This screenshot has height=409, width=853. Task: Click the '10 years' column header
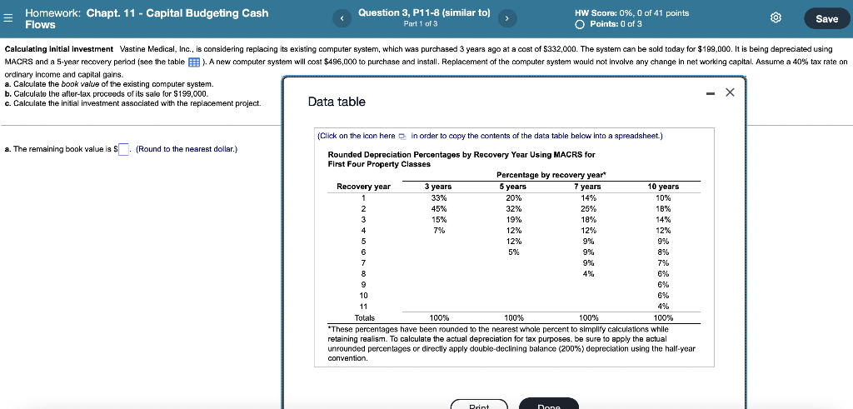pos(663,187)
